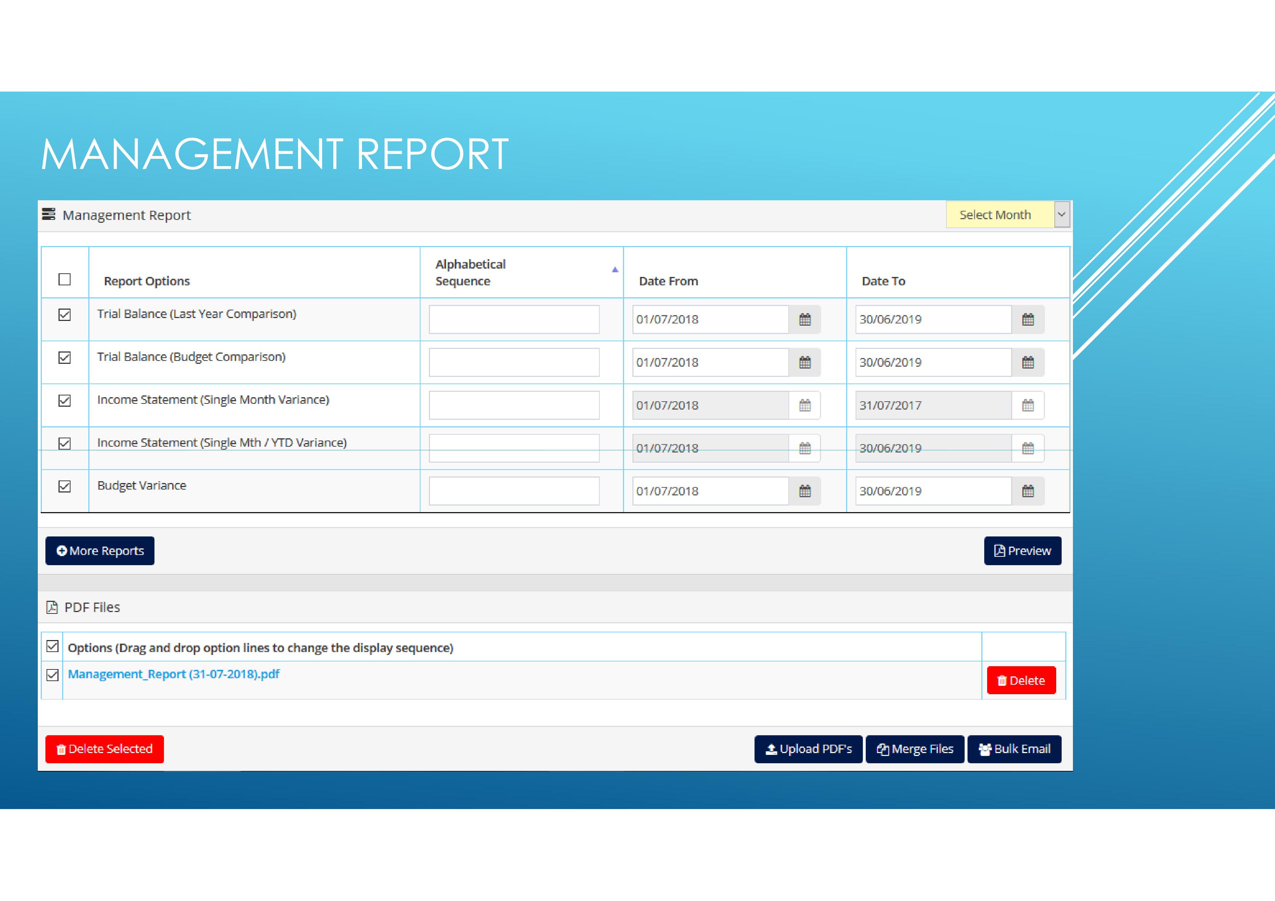
Task: Click Date From field of Trial Balance (Last Year Comparison)
Action: click(710, 319)
